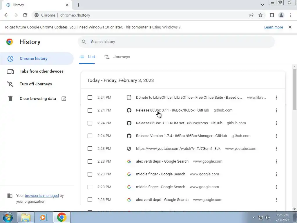Viewport: 297px width, 223px height.
Task: Focus the Search history field
Action: tap(176, 42)
